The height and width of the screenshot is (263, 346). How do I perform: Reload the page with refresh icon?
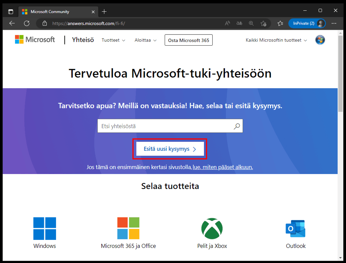pyautogui.click(x=27, y=23)
